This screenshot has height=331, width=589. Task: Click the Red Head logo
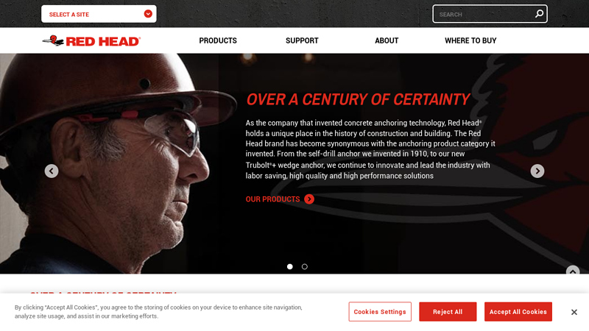(x=91, y=40)
